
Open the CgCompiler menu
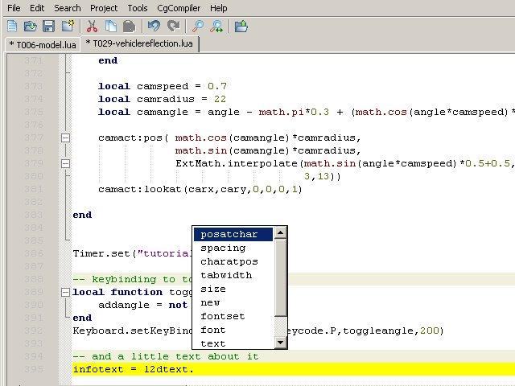(179, 8)
